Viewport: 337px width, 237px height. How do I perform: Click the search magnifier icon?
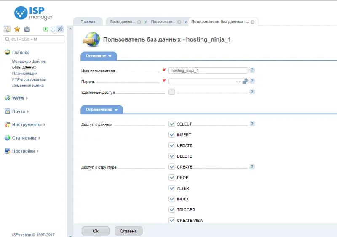pyautogui.click(x=7, y=39)
